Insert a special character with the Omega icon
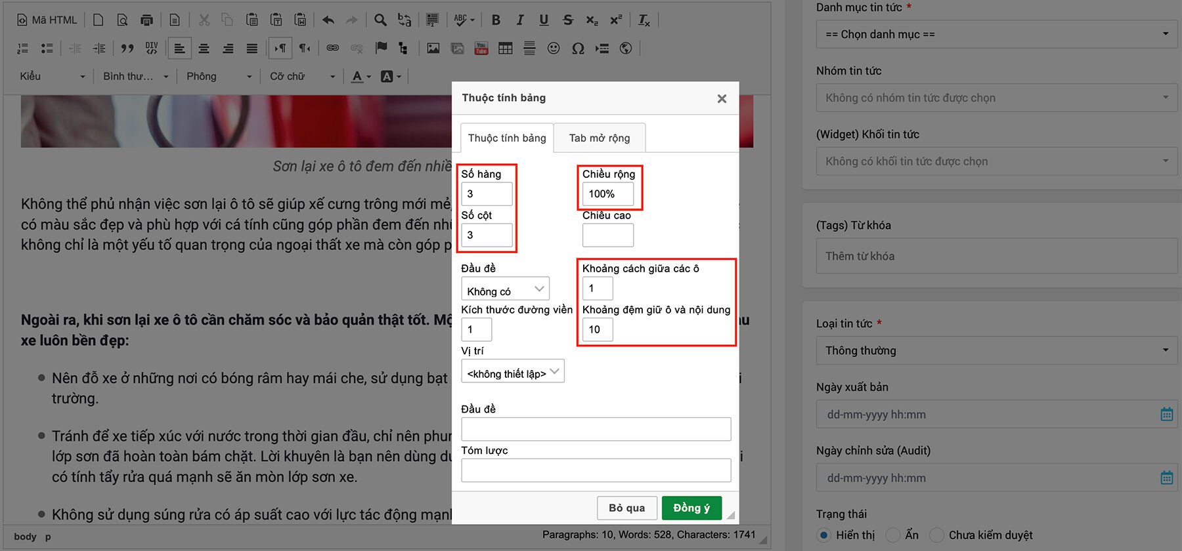The image size is (1182, 551). pyautogui.click(x=578, y=48)
